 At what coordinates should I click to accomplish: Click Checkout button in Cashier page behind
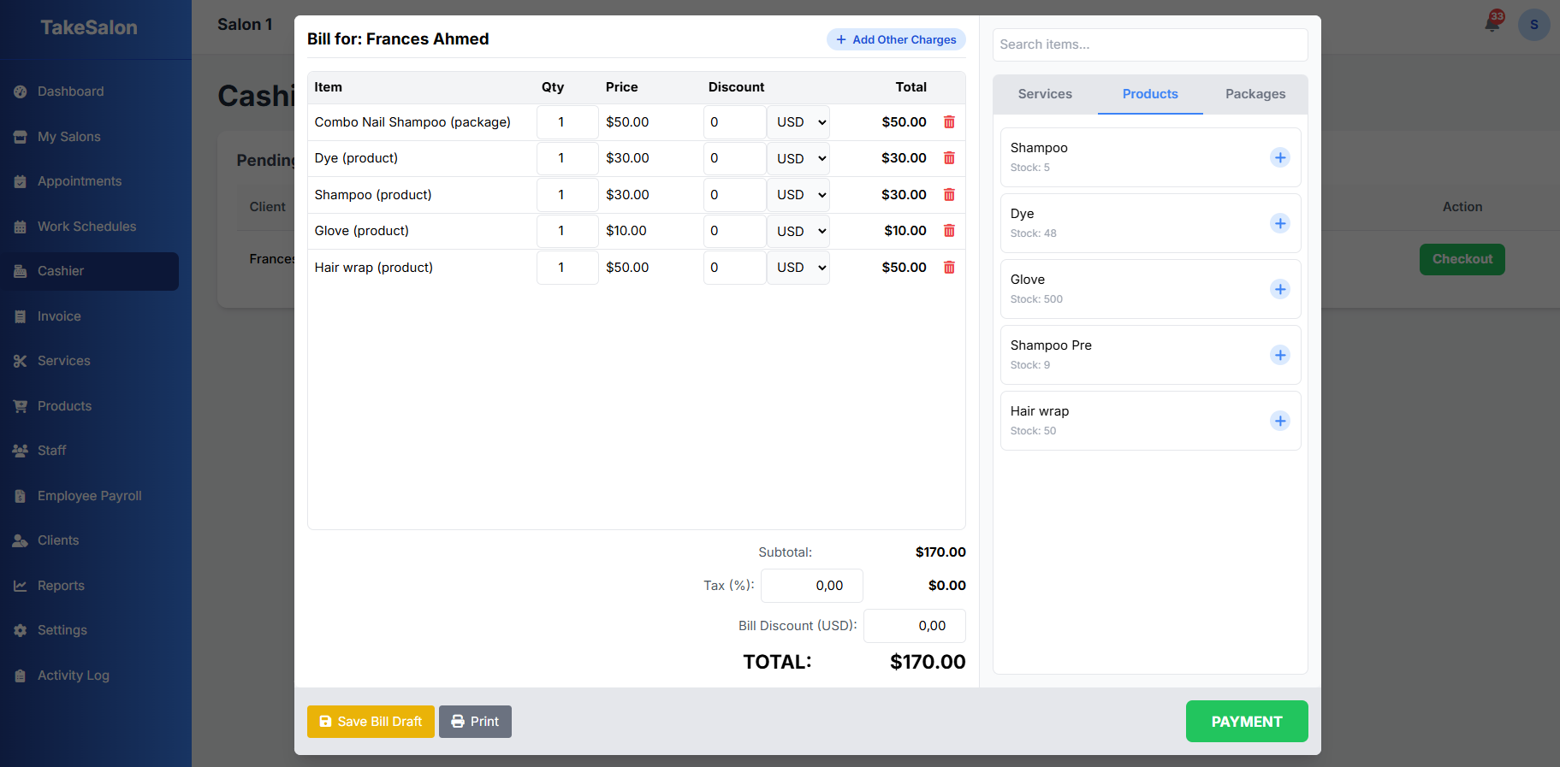[x=1462, y=259]
